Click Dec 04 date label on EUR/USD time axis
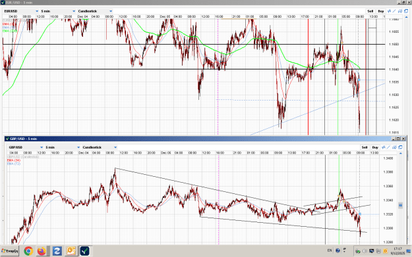412x257 pixels. click(x=83, y=16)
